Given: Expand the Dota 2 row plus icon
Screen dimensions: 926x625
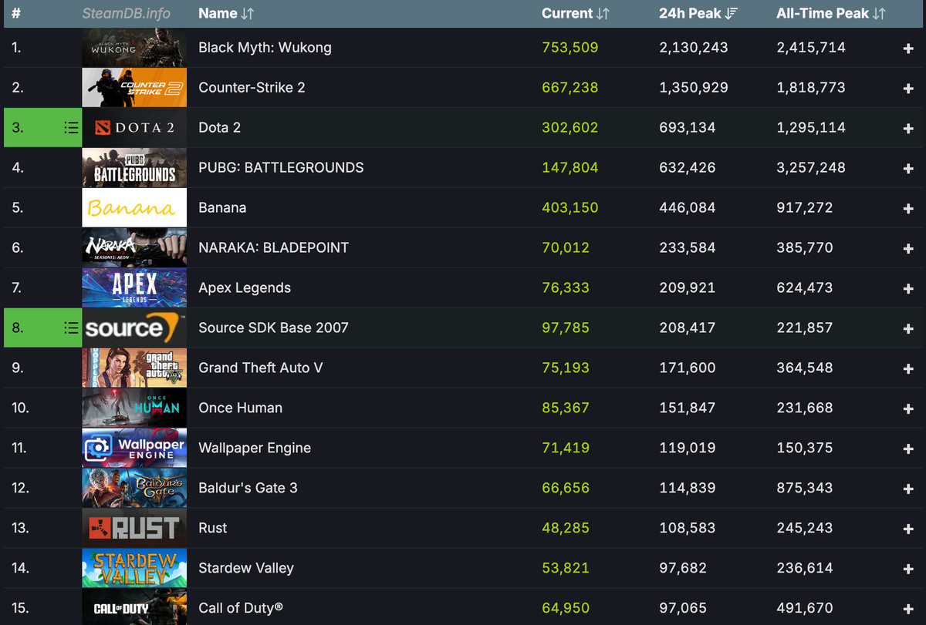Looking at the screenshot, I should point(908,128).
